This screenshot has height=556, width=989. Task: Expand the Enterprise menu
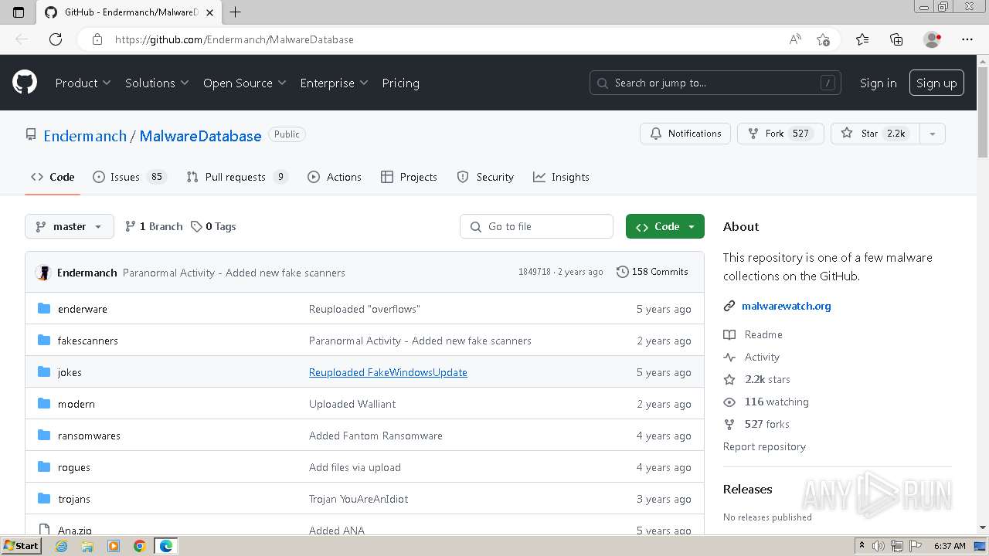[x=334, y=83]
